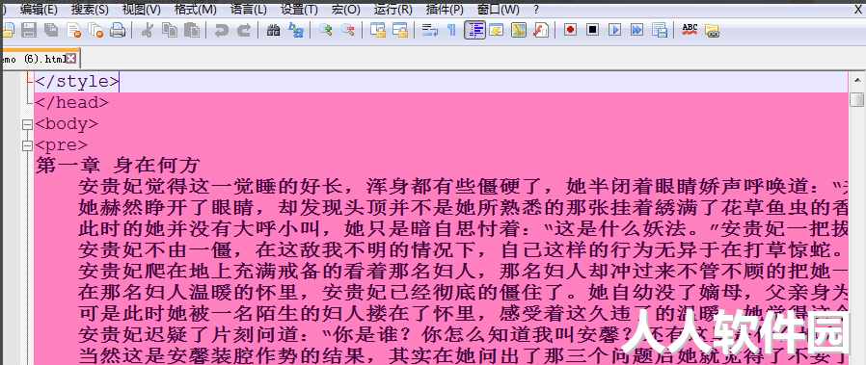Click line starting 她赫然睁开了眼睛
The width and height of the screenshot is (866, 365).
pyautogui.click(x=463, y=208)
